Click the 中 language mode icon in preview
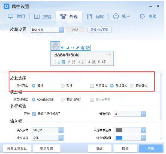The height and width of the screenshot is (154, 166). coord(63,48)
